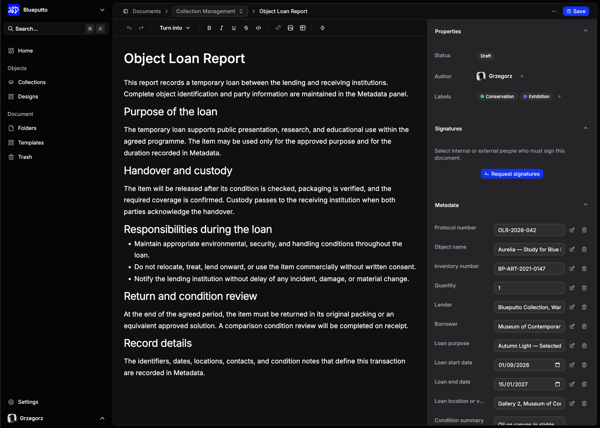Click the redo arrow in the toolbar

pos(141,28)
